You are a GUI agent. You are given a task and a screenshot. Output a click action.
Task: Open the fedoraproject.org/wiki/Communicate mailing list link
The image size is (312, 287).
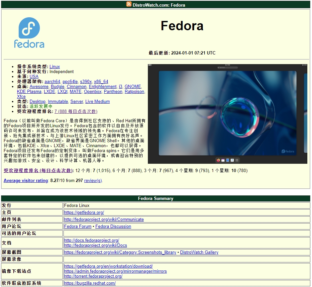point(104,219)
